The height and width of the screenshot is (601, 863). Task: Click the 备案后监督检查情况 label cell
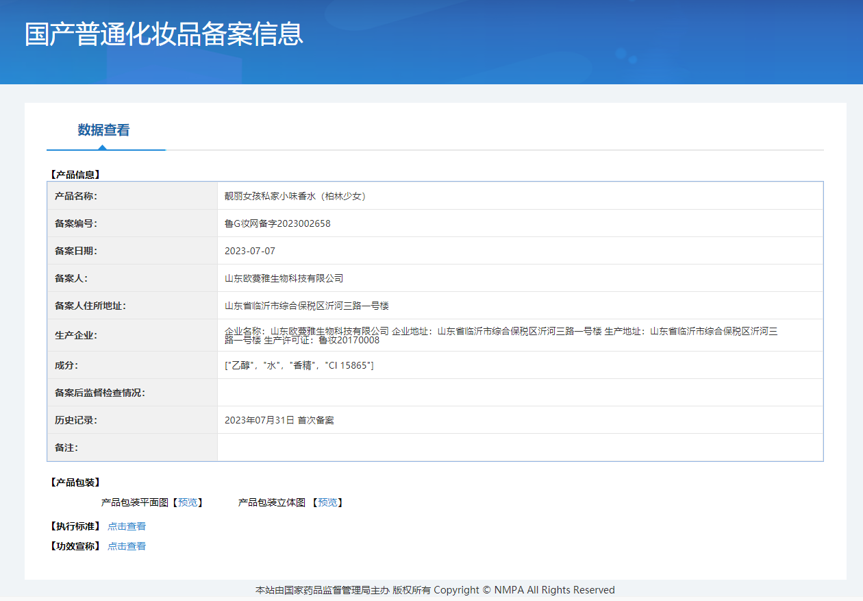coord(132,393)
